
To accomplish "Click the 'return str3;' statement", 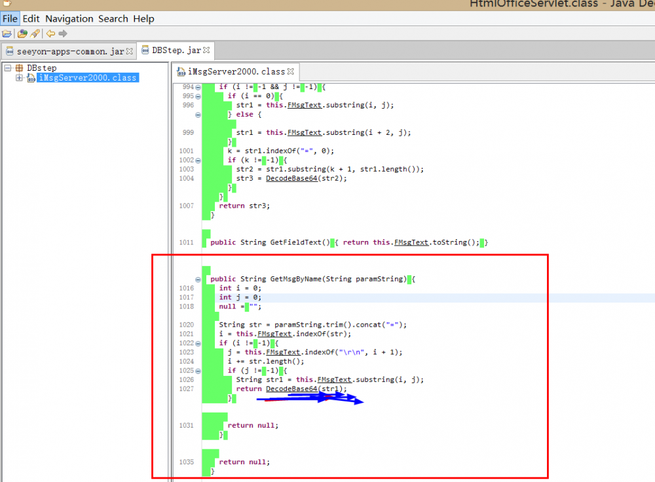I will tap(244, 206).
